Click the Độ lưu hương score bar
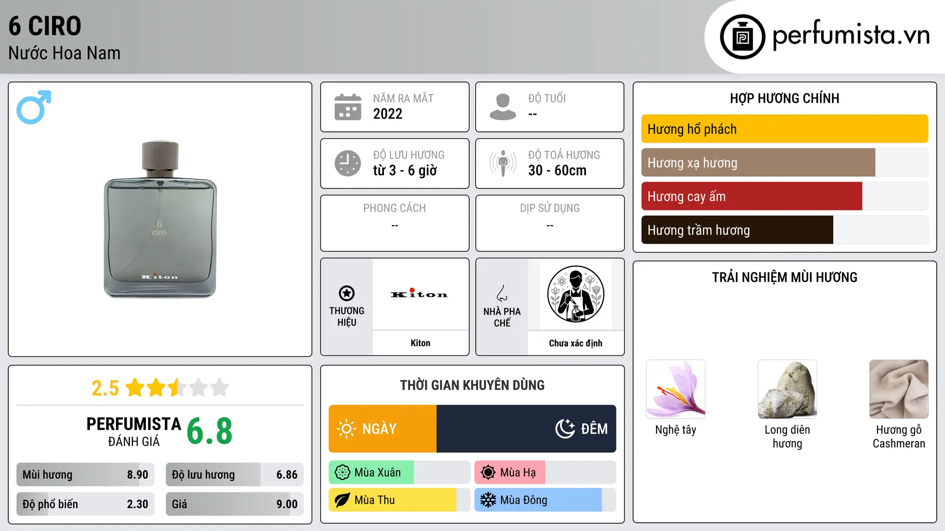The height and width of the screenshot is (531, 945). [235, 475]
